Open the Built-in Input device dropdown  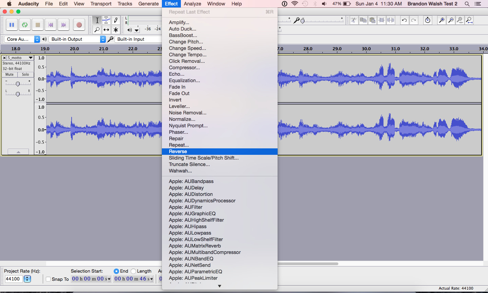coord(138,39)
